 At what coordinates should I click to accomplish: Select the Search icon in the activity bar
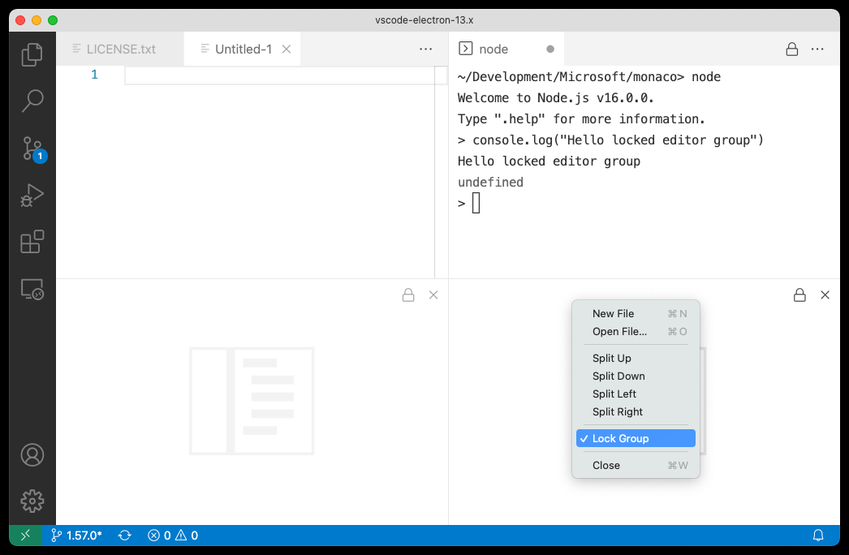[32, 101]
